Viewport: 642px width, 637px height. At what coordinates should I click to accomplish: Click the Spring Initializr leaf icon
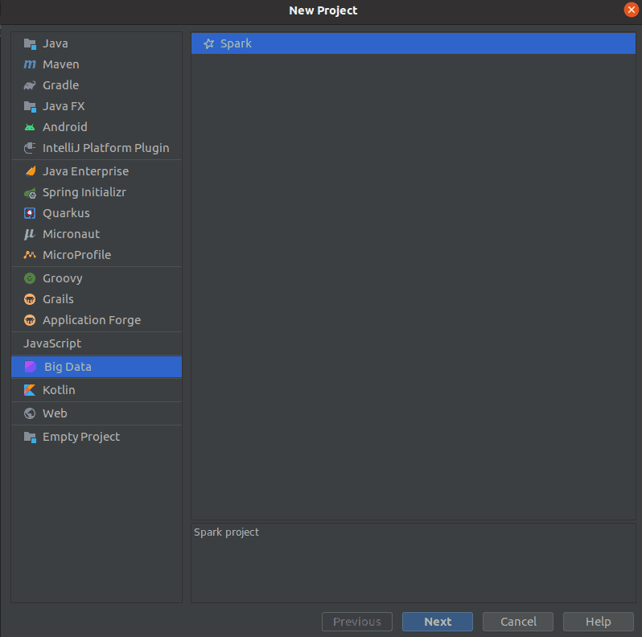(30, 192)
